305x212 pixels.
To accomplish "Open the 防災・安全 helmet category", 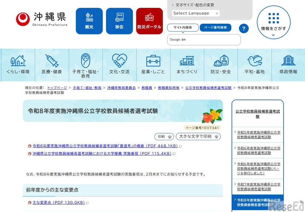I will tap(221, 65).
